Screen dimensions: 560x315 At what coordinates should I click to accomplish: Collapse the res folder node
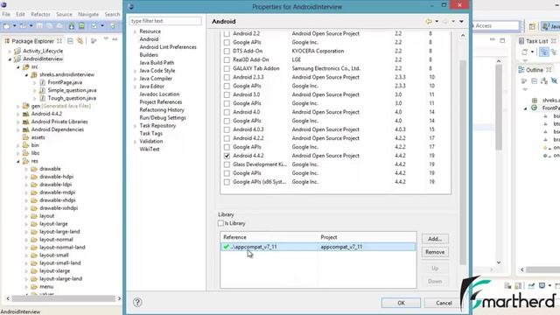tap(17, 161)
